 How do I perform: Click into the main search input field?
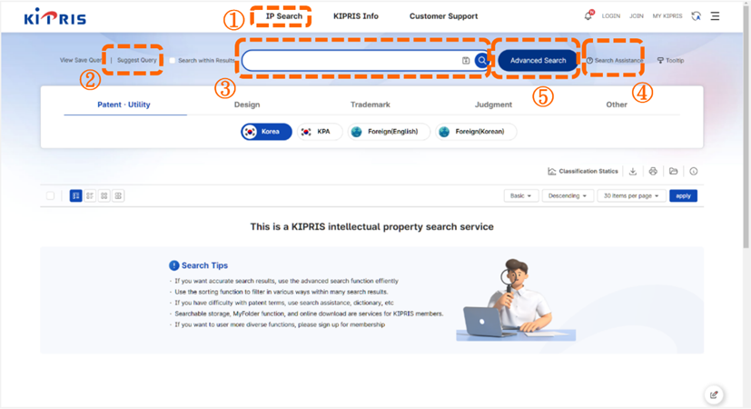click(350, 61)
